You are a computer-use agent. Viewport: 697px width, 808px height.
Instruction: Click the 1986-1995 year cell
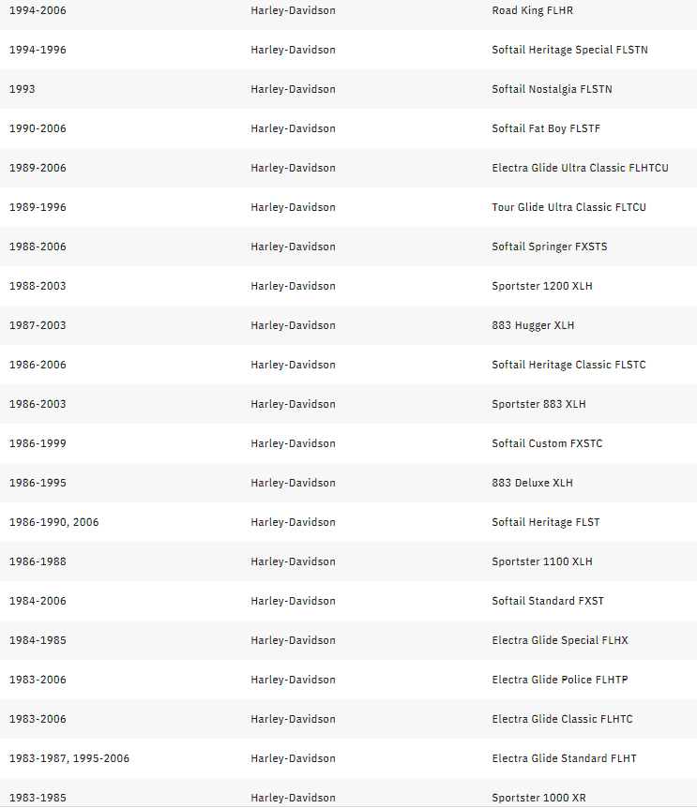point(38,483)
